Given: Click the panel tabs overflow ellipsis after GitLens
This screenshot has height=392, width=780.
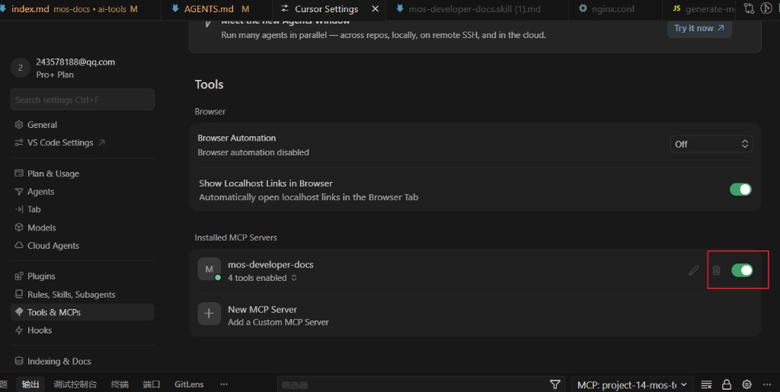Looking at the screenshot, I should click(x=224, y=384).
